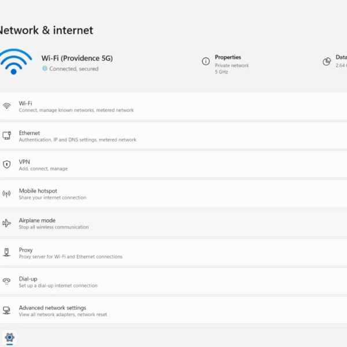The image size is (347, 347).
Task: Click the Properties info icon
Action: (205, 61)
